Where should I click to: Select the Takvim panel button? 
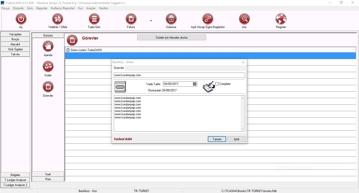click(15, 54)
